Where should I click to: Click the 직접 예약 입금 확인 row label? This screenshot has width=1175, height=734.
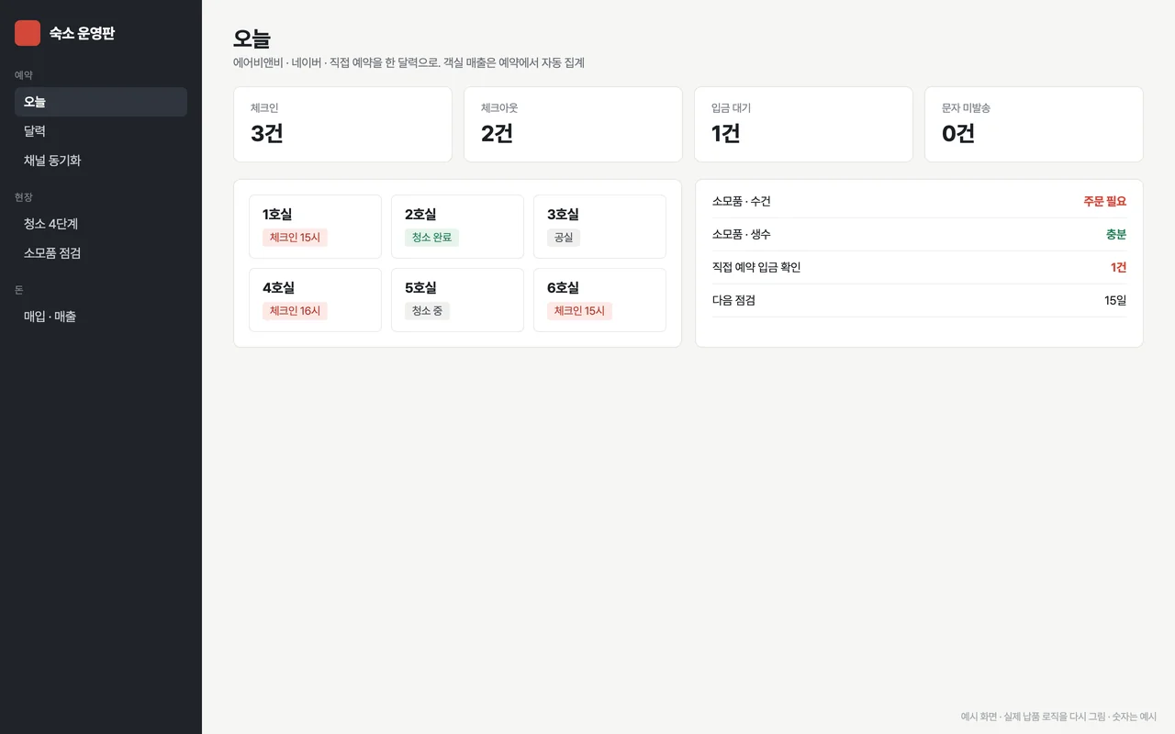[756, 267]
